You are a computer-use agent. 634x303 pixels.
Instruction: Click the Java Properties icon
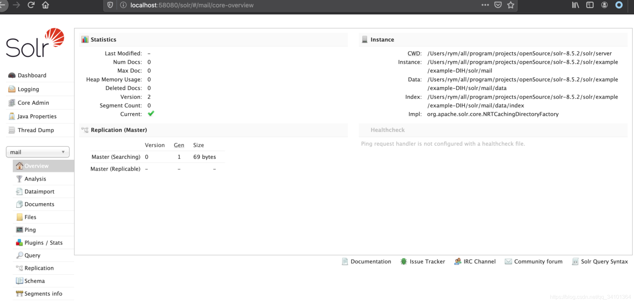click(12, 116)
